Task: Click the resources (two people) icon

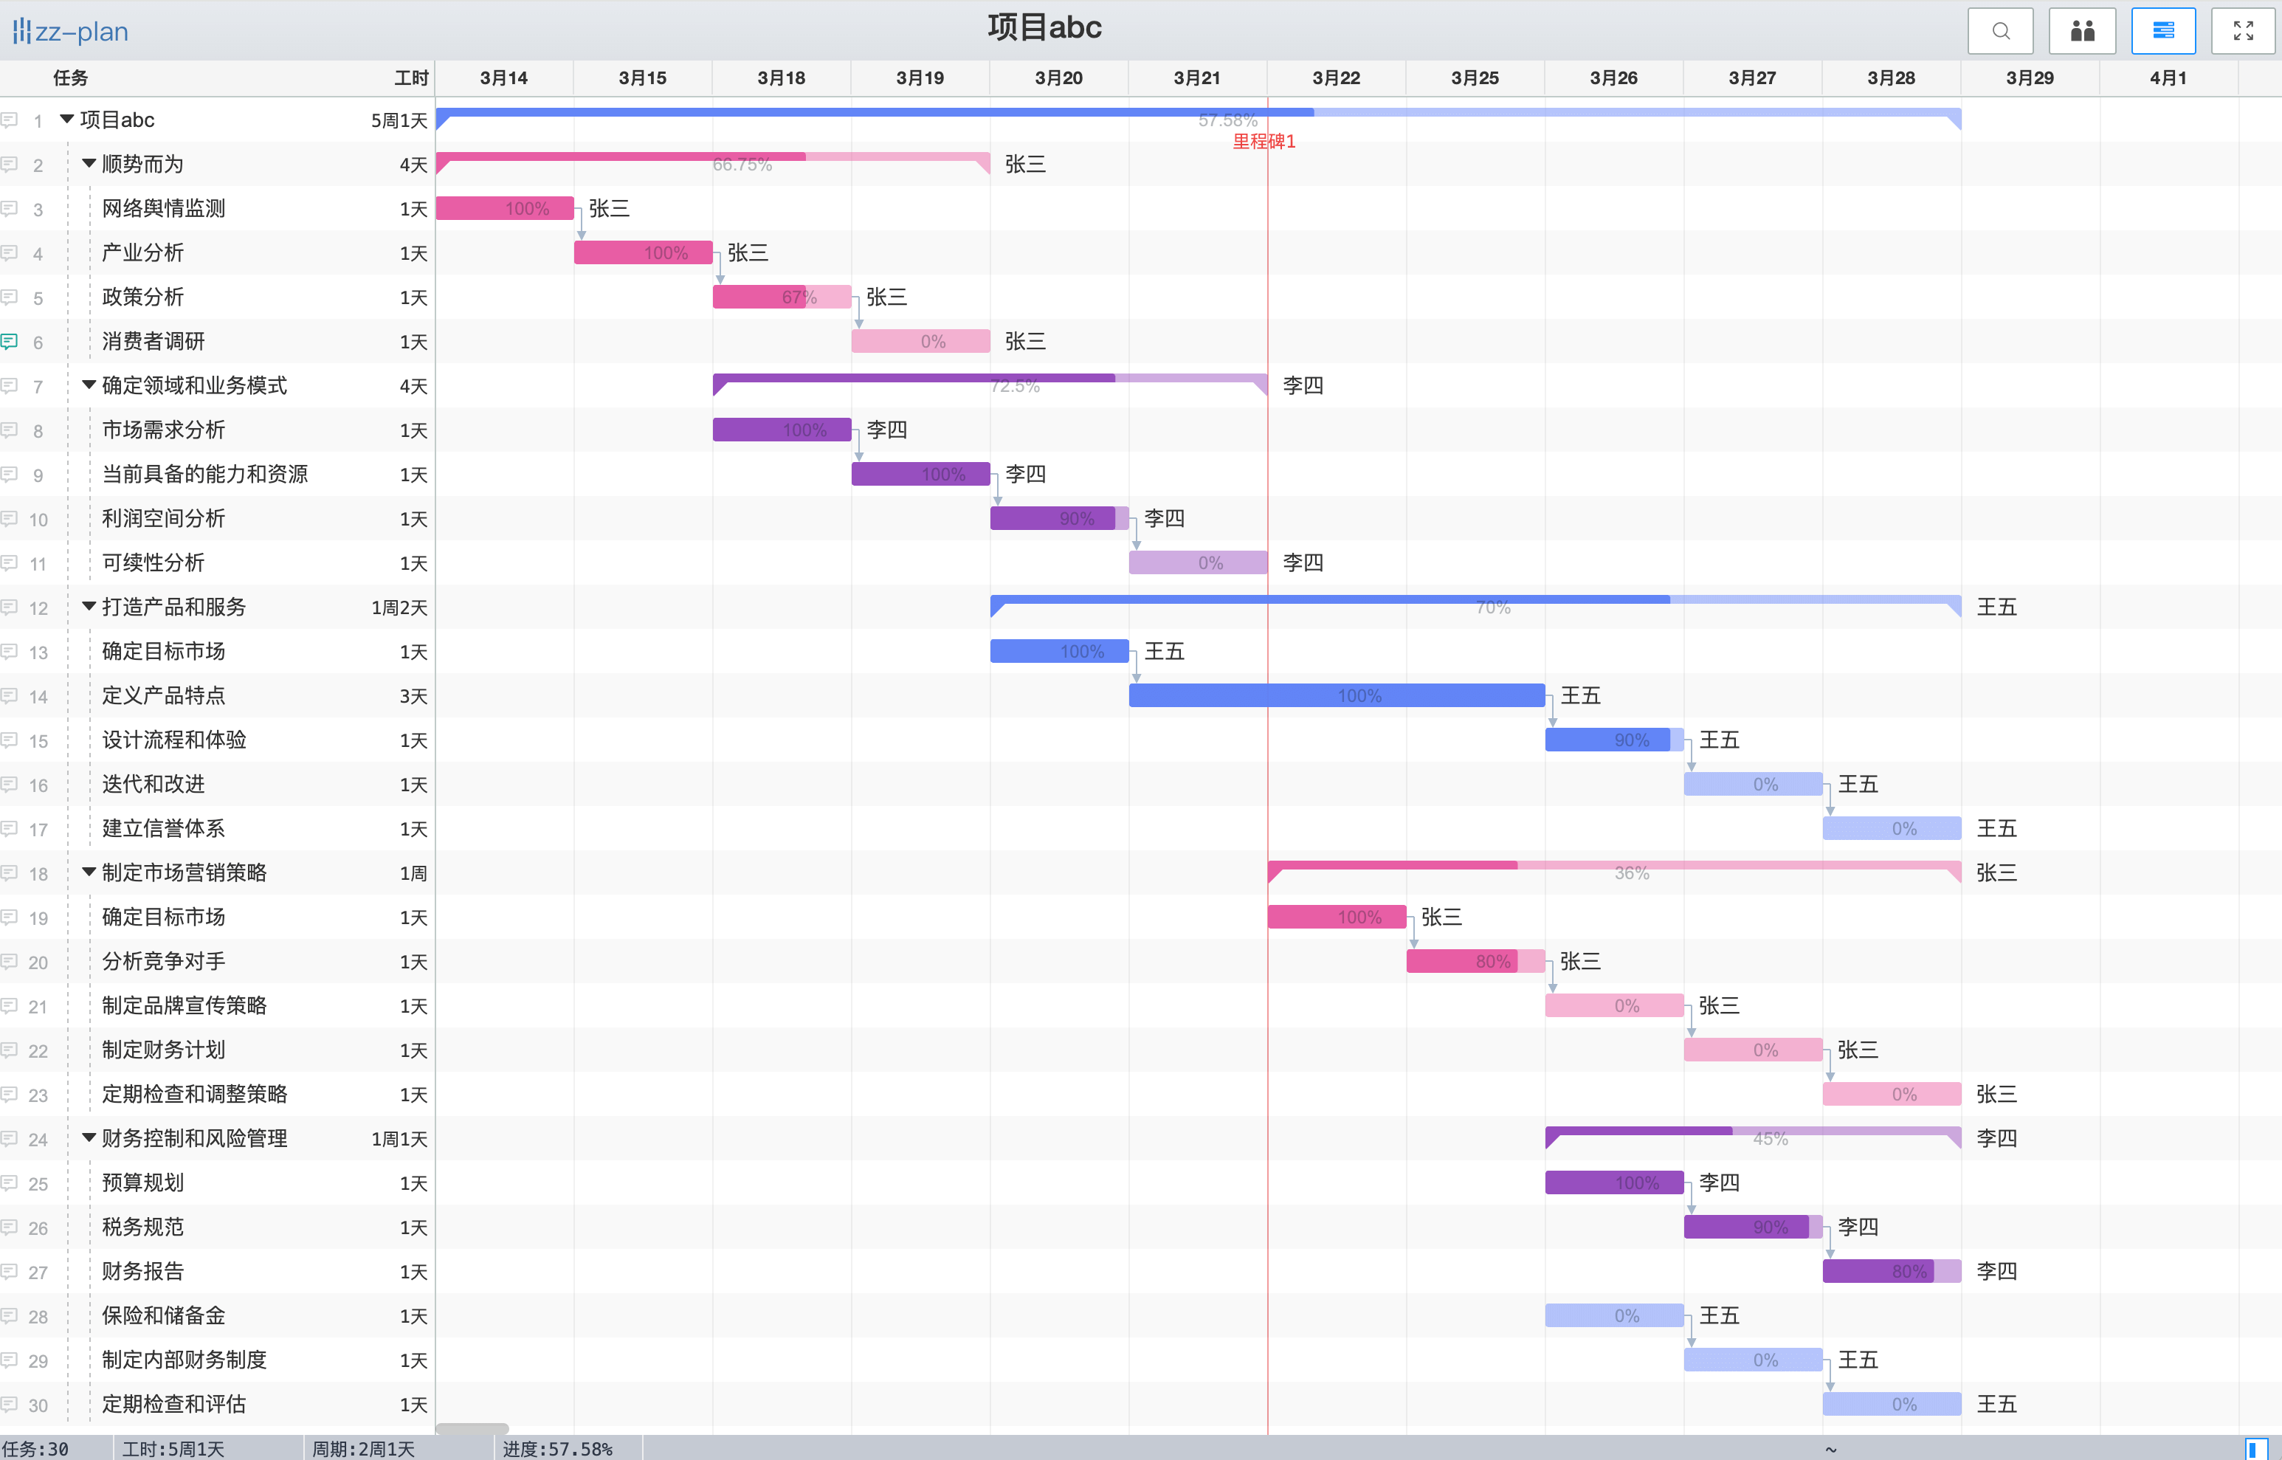Action: click(x=2081, y=31)
